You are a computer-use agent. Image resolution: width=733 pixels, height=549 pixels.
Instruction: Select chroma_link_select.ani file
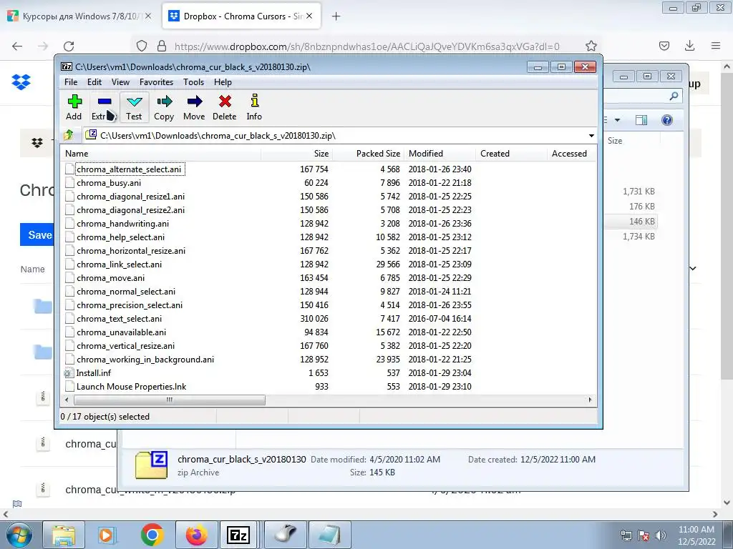tap(120, 264)
